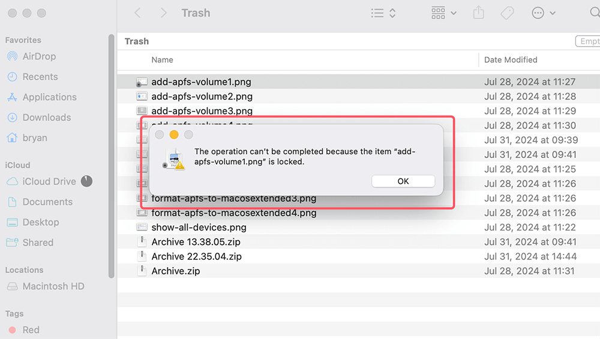Screen dimensions: 600x339
Task: Open Applications from the sidebar
Action: click(x=49, y=97)
